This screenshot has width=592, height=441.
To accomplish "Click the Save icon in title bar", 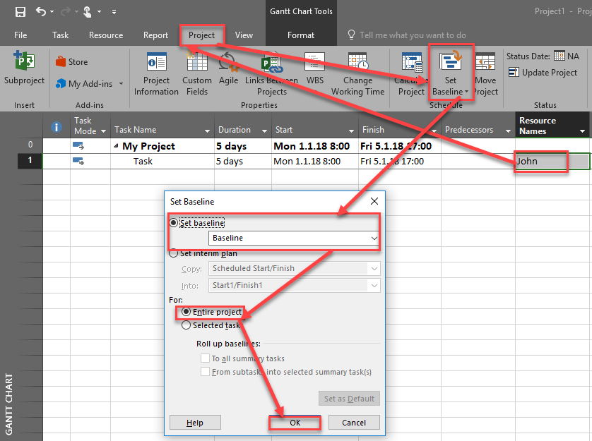I will [x=20, y=12].
